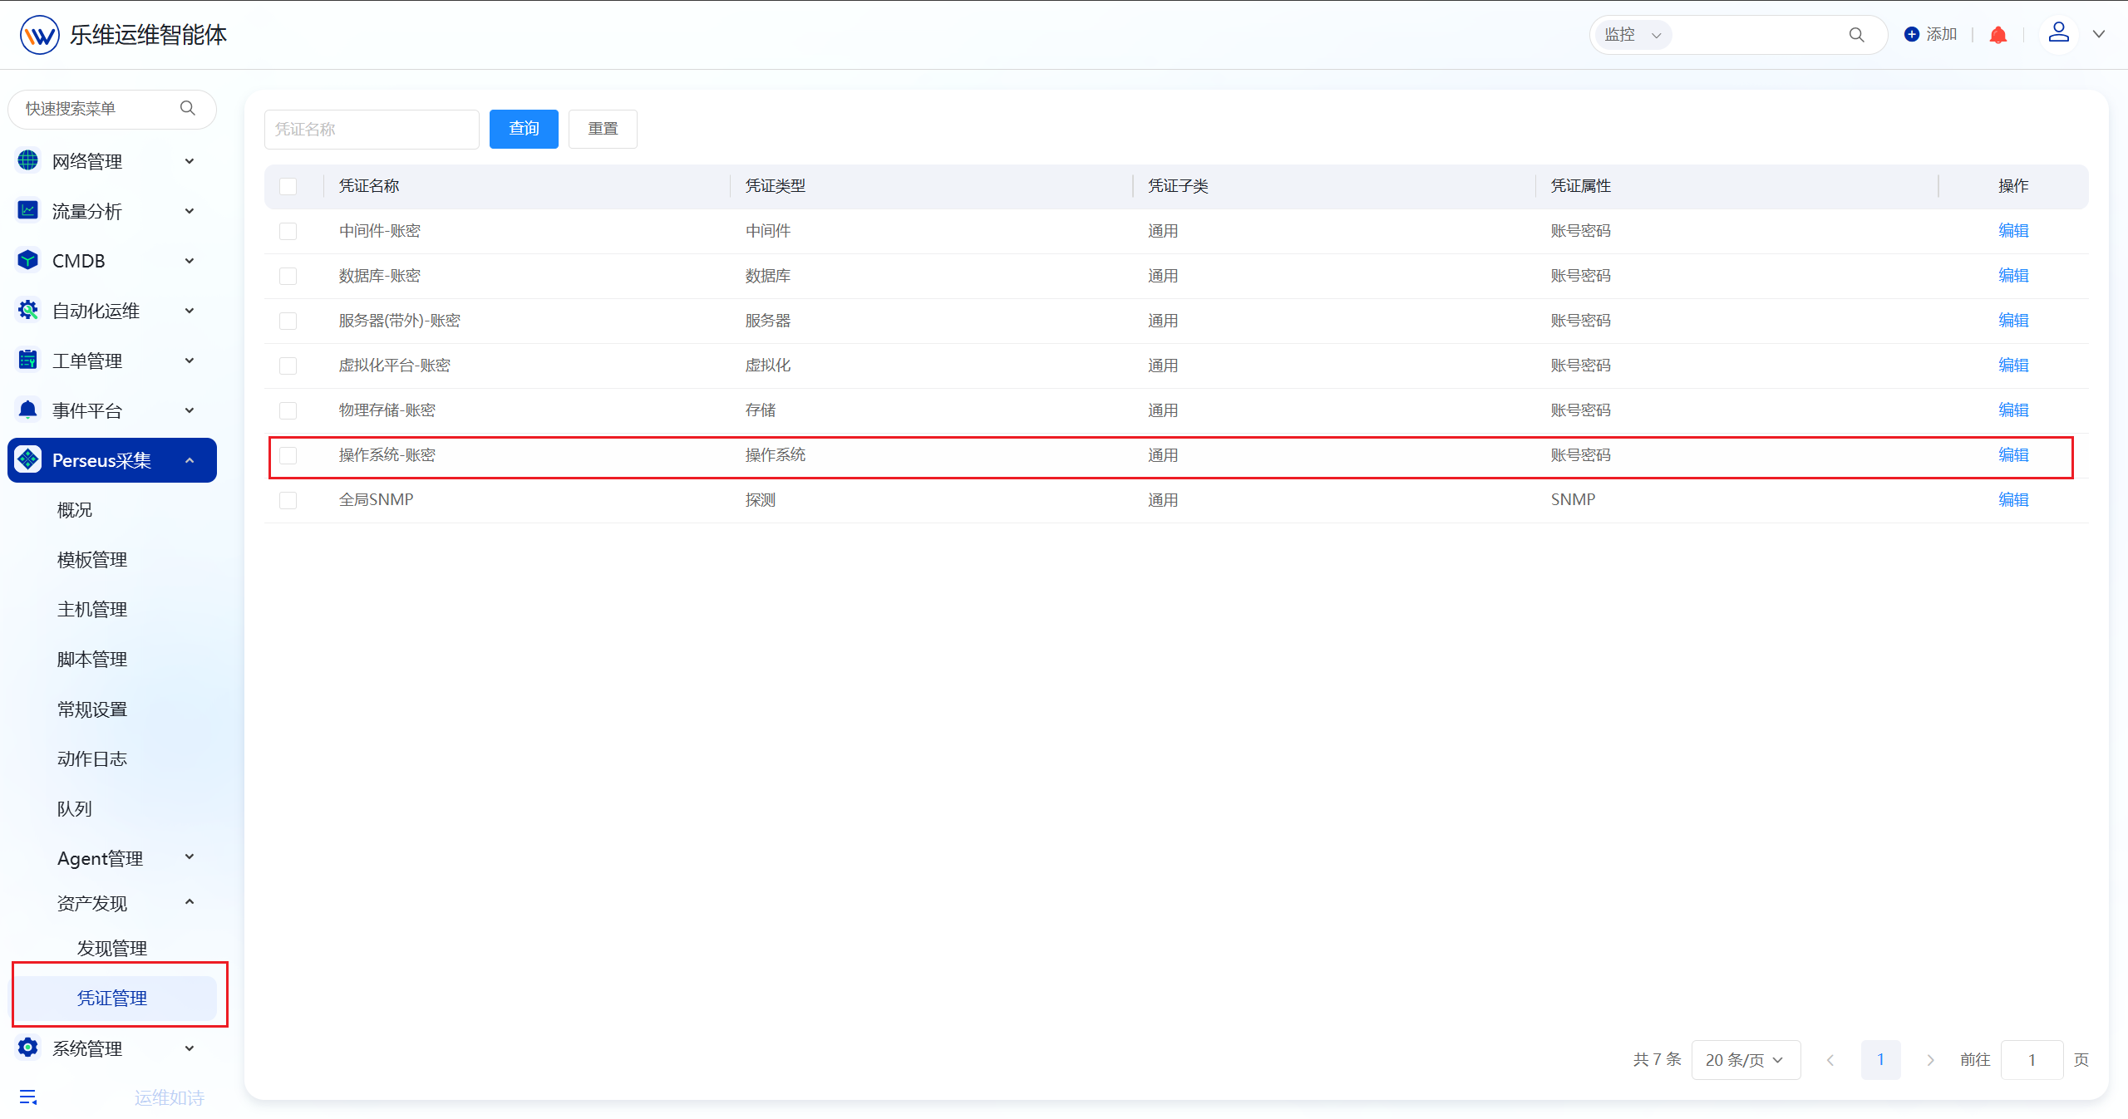
Task: Open the 发现管理 menu item
Action: click(111, 948)
